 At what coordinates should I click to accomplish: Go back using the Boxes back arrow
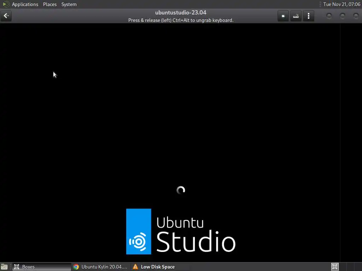pos(6,16)
